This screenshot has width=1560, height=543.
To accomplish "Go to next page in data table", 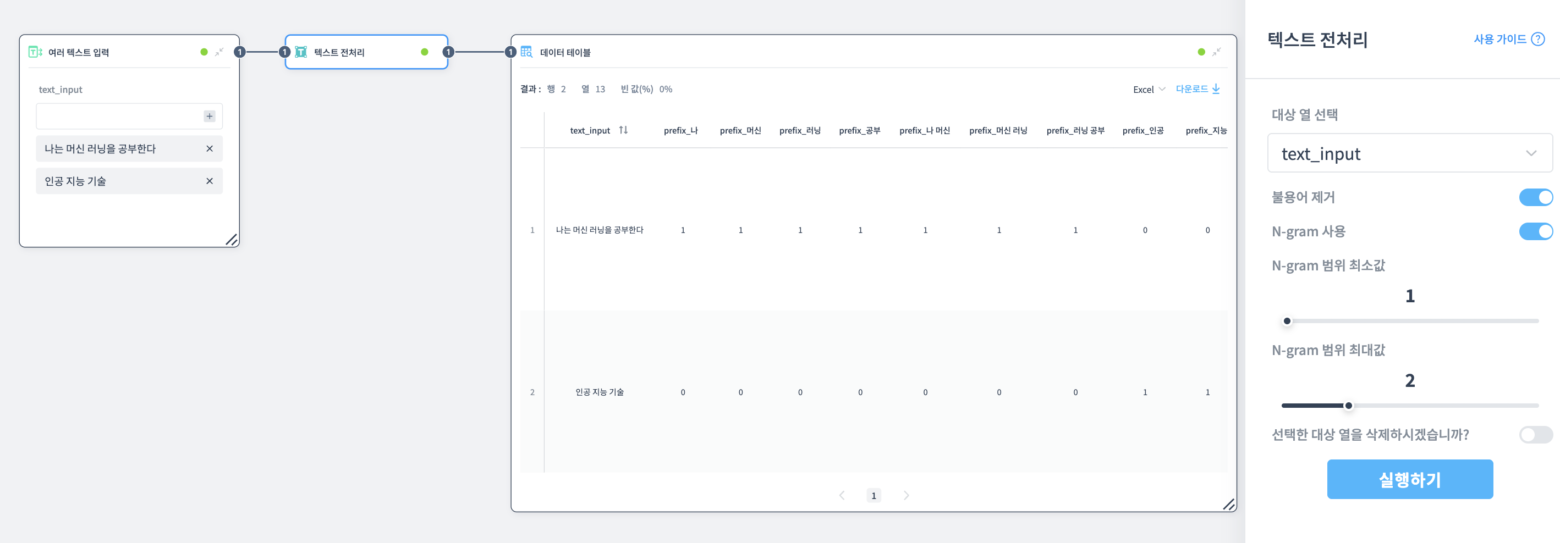I will pos(906,495).
